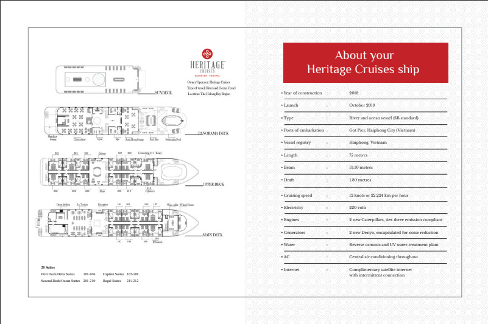The height and width of the screenshot is (324, 488).
Task: Click the suite range '201-210'
Action: 89,281
